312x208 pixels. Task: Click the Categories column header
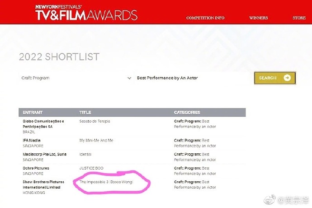187,112
